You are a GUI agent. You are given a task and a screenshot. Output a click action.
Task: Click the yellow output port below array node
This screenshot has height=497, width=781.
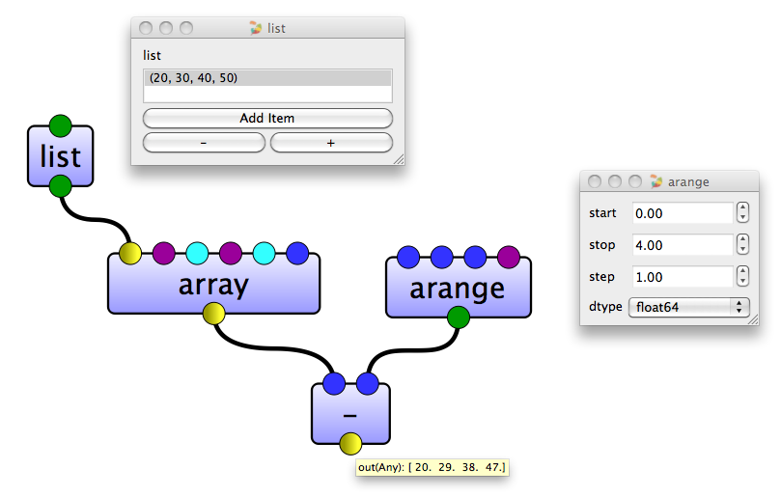tap(213, 314)
